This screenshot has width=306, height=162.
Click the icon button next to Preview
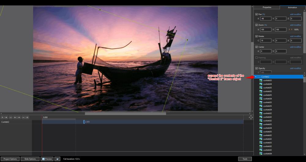[57, 159]
